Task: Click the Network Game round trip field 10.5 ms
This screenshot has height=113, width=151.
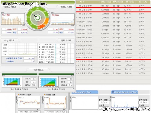Action: 143,102
